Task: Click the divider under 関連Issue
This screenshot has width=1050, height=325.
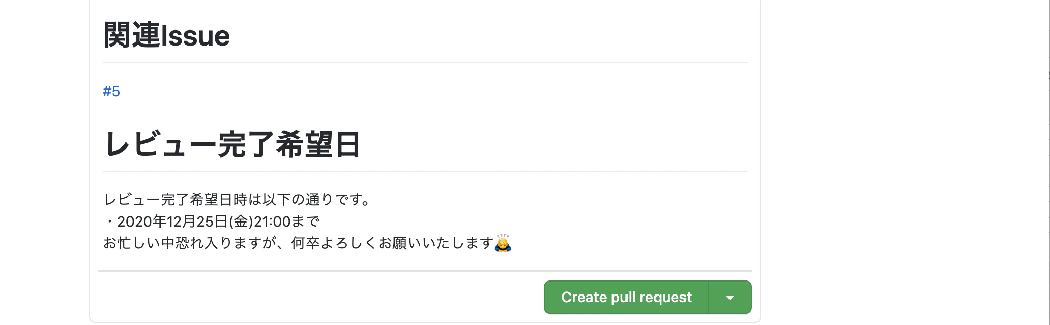Action: click(x=425, y=62)
